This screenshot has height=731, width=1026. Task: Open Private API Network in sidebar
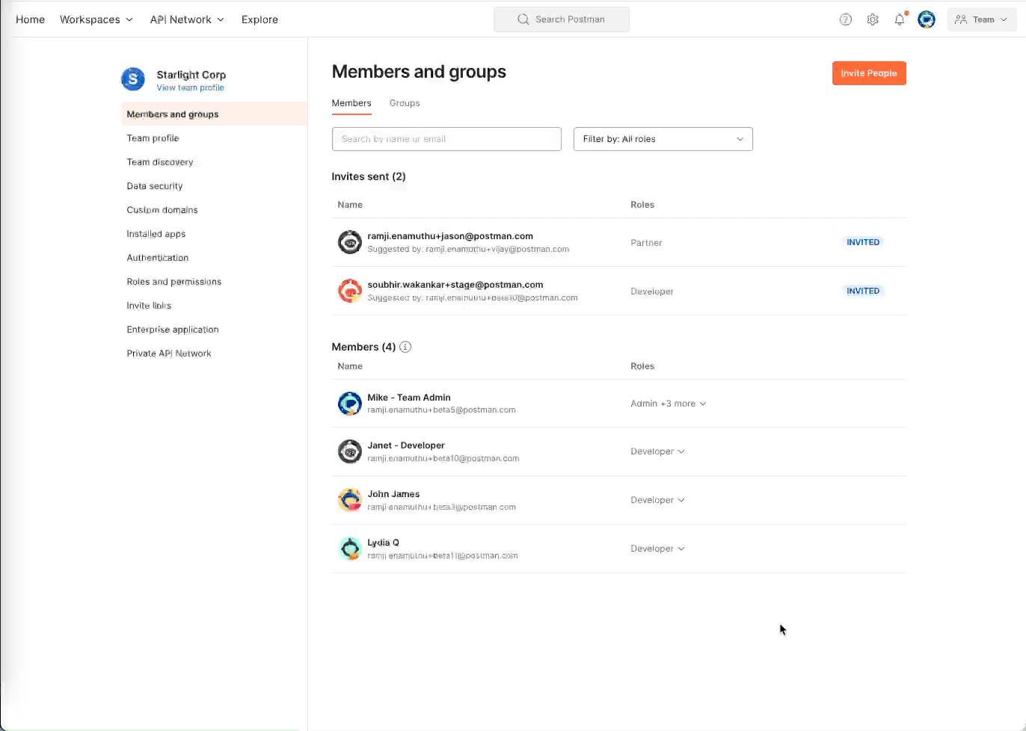click(x=169, y=354)
